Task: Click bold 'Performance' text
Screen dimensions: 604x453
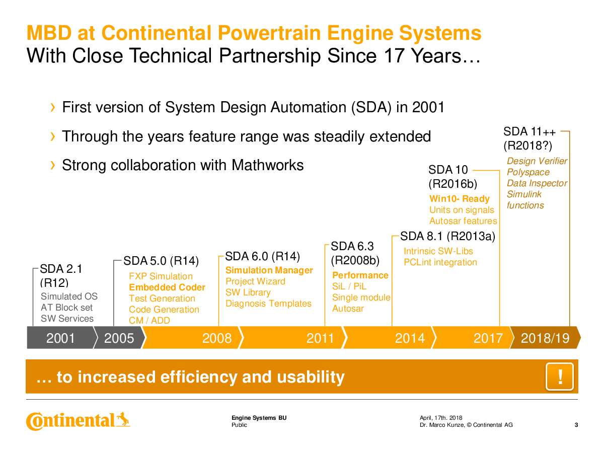Action: [360, 275]
